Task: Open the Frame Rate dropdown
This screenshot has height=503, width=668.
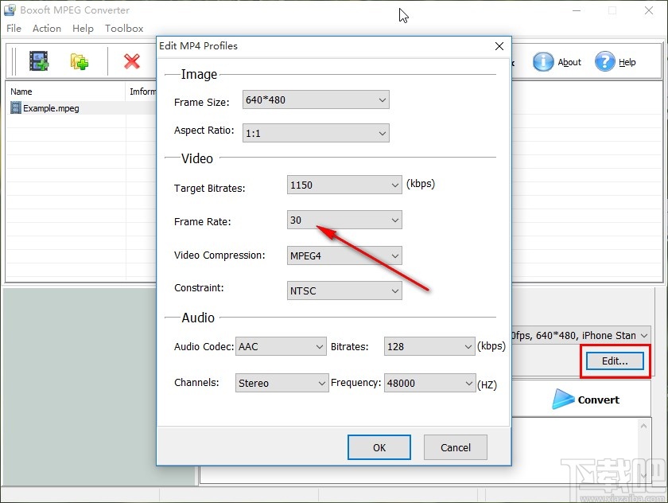Action: point(394,220)
